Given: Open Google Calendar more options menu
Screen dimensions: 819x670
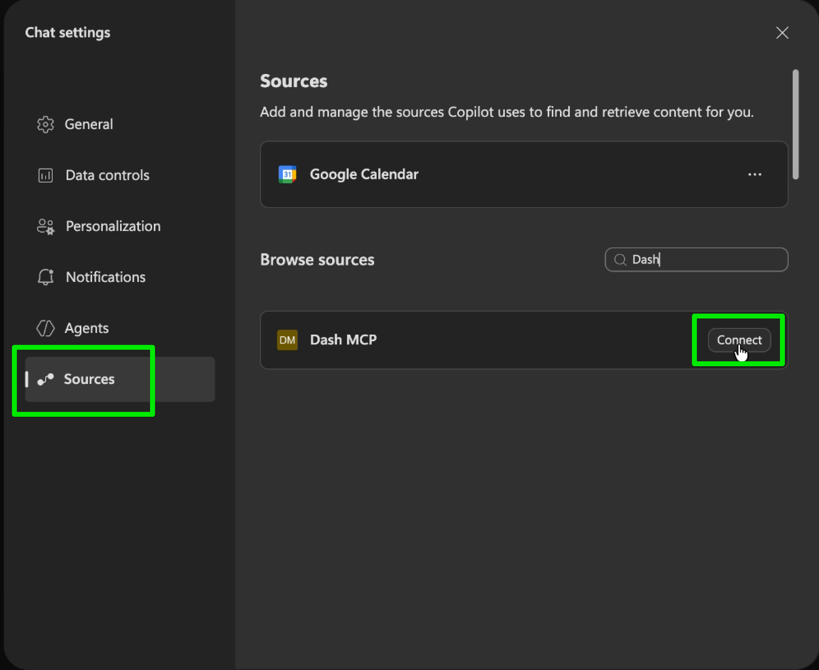Looking at the screenshot, I should pos(754,174).
